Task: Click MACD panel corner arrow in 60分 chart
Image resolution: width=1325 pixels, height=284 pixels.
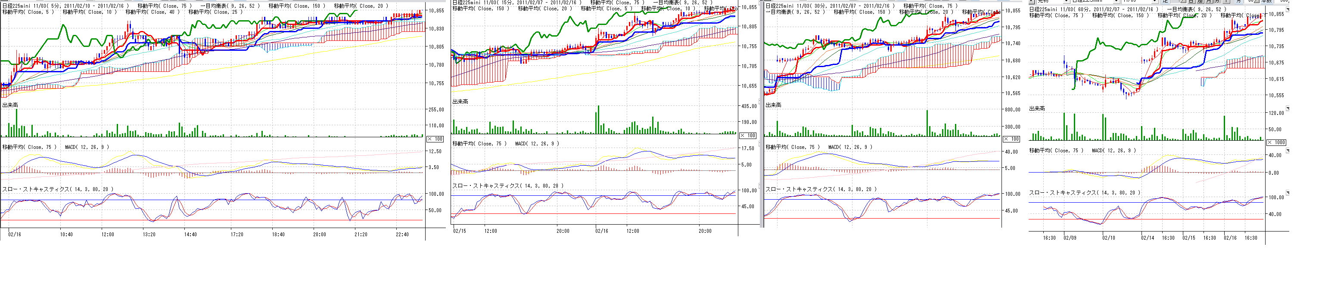Action: click(x=1288, y=151)
